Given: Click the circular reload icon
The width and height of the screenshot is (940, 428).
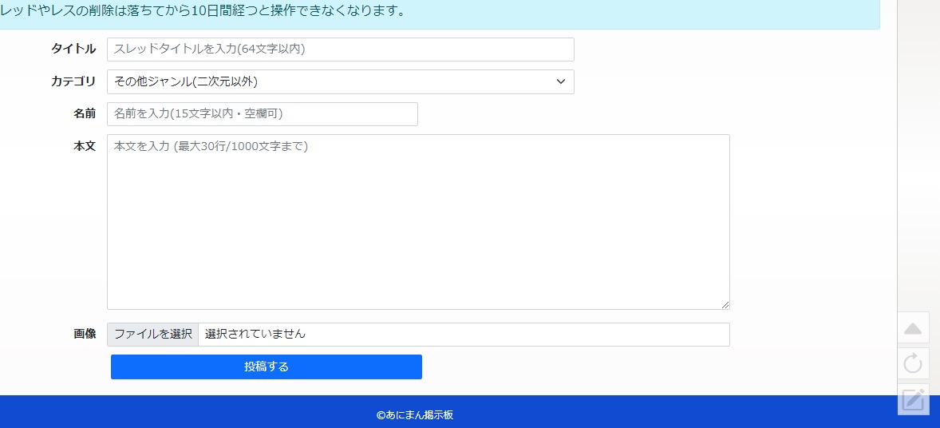Looking at the screenshot, I should 913,364.
